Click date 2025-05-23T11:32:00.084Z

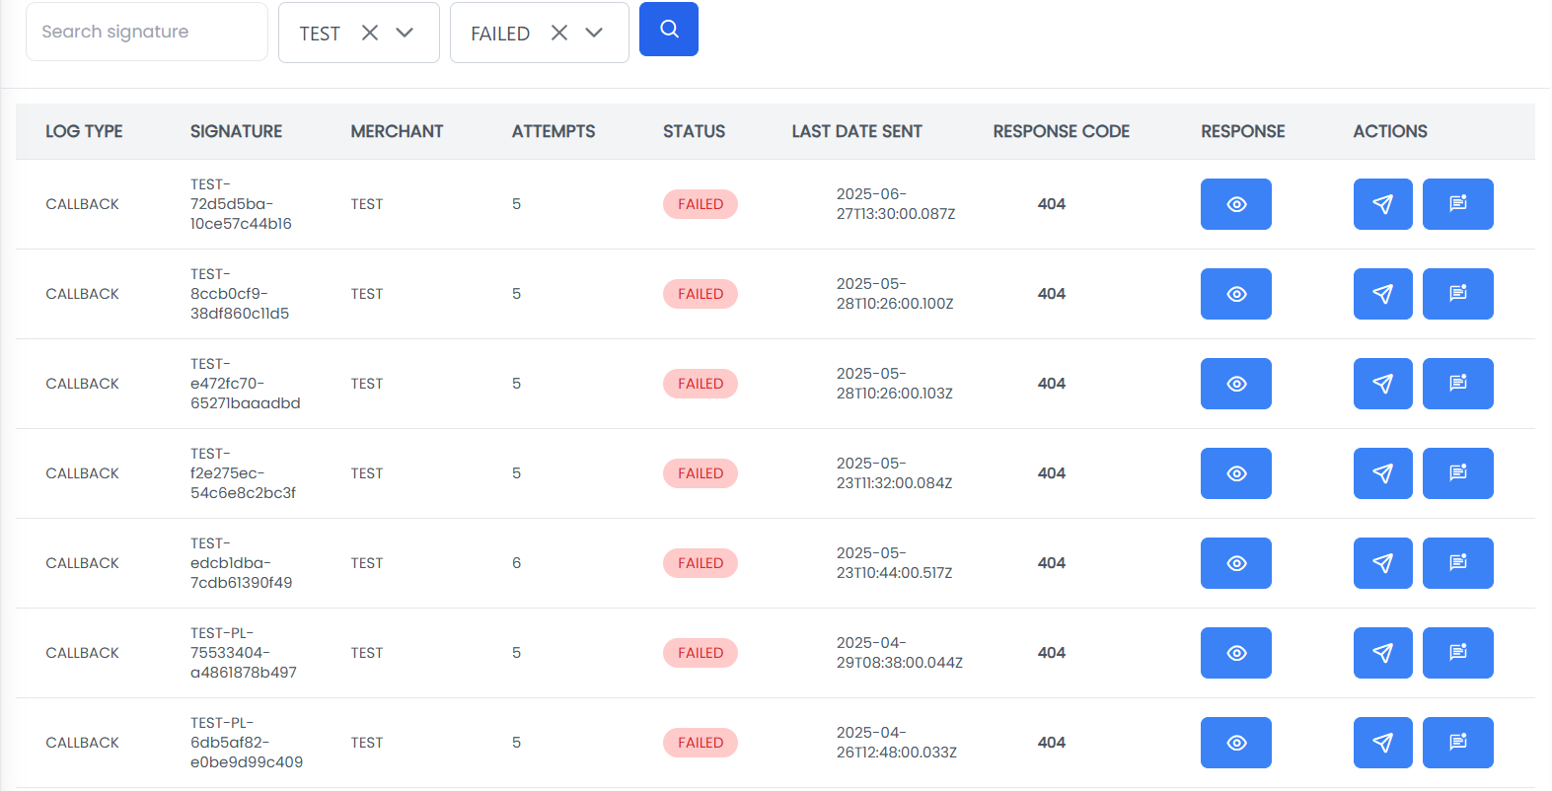tap(895, 473)
